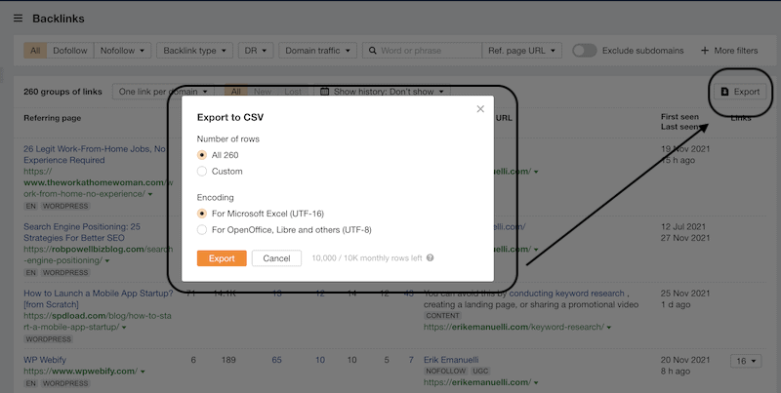Viewport: 781px width, 393px height.
Task: Click the orange Export button in dialog
Action: [x=222, y=258]
